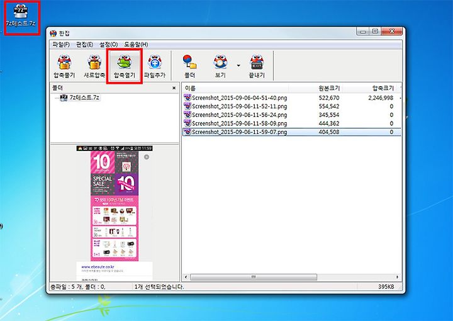Select 7z테스트.7z in the folder tree
Screen dimensions: 453x321
pyautogui.click(x=84, y=98)
